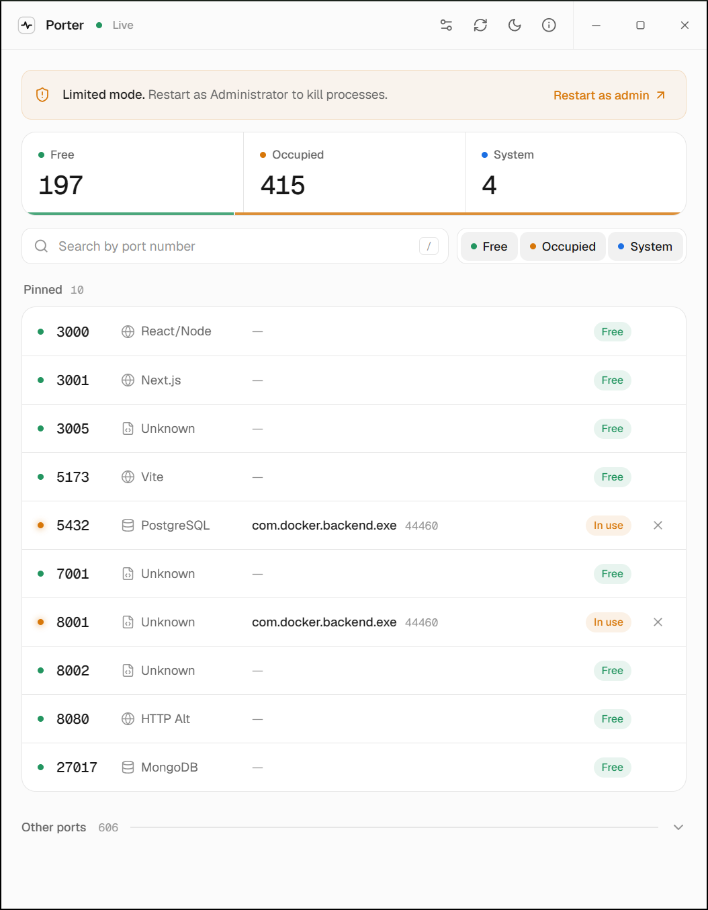Open the info icon in header

click(x=549, y=26)
